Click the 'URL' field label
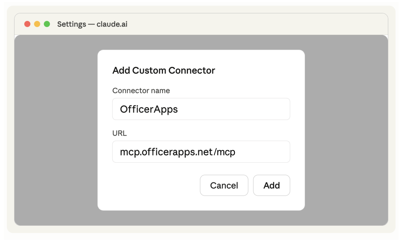 click(x=119, y=133)
